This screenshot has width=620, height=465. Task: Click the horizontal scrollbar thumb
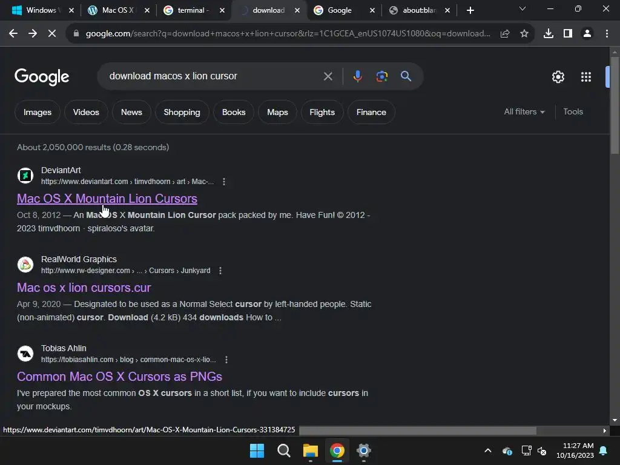(x=418, y=430)
